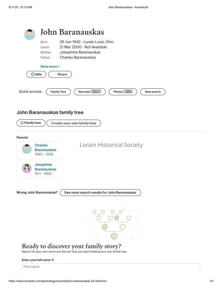Click the info-icon Family tree button
This screenshot has width=222, height=288.
(x=30, y=123)
